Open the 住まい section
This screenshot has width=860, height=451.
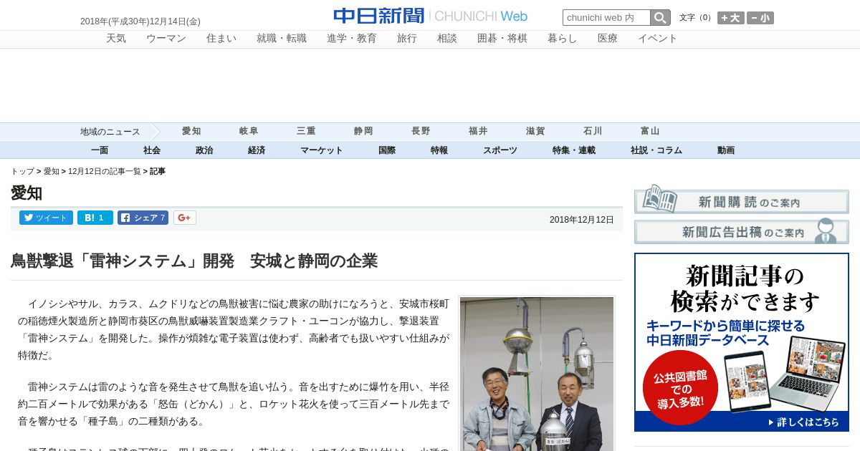click(221, 39)
